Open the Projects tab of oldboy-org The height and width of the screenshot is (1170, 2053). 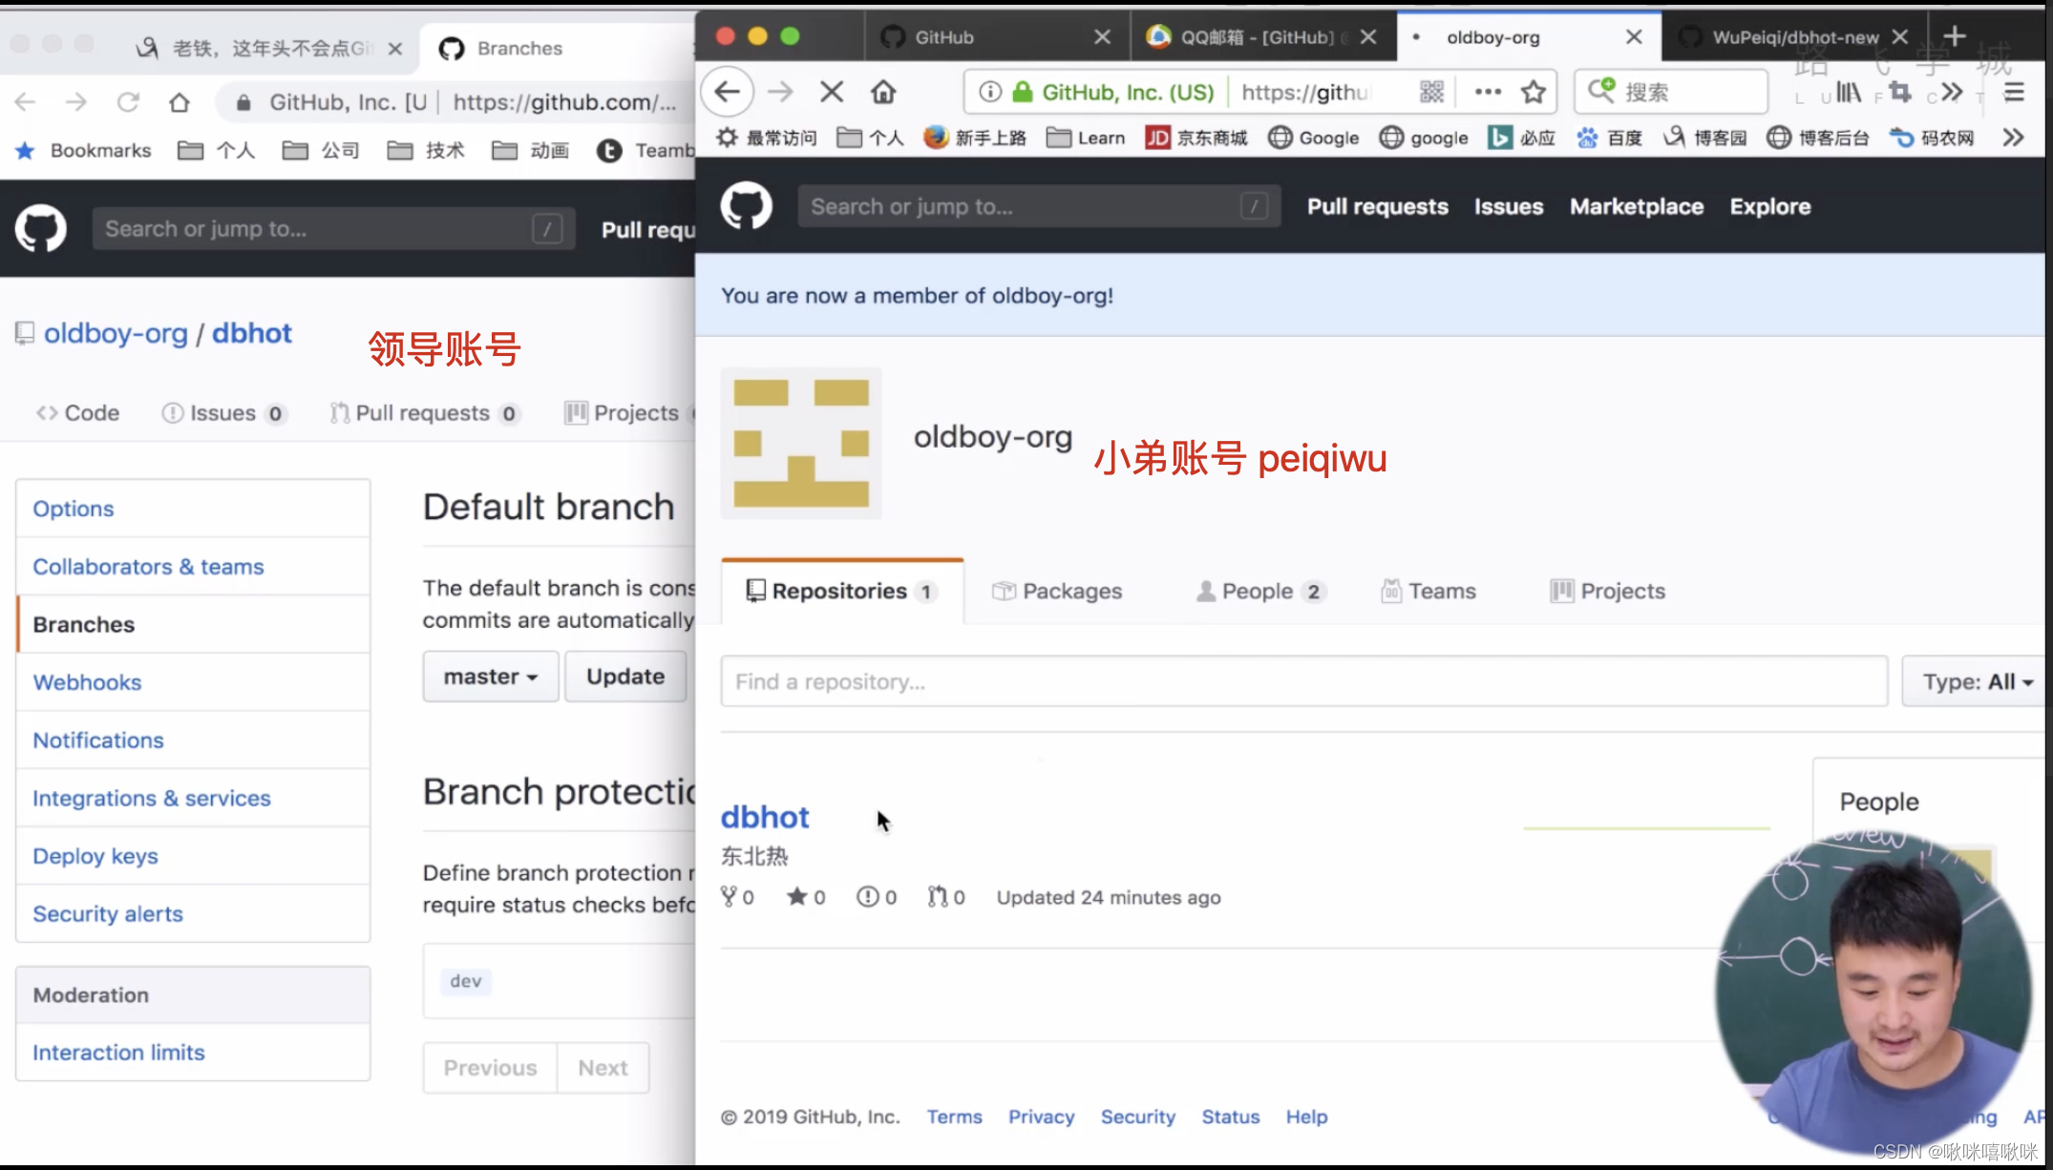click(1607, 591)
